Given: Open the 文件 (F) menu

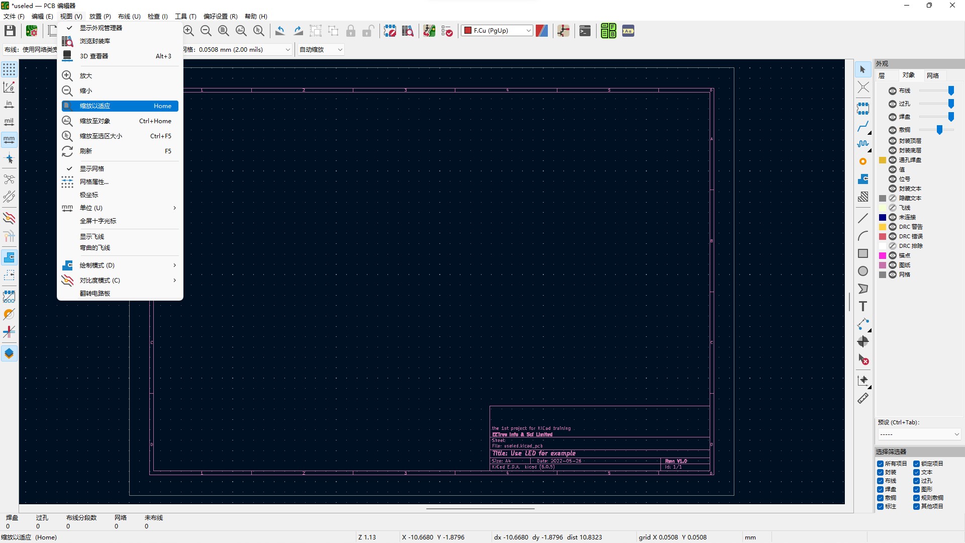Looking at the screenshot, I should pos(14,16).
